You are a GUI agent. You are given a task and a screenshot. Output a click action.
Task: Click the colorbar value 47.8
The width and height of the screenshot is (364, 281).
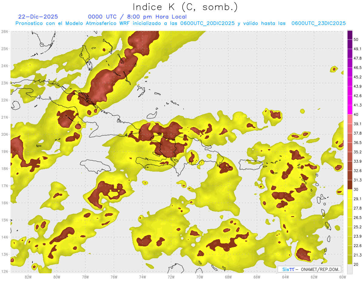[358, 58]
